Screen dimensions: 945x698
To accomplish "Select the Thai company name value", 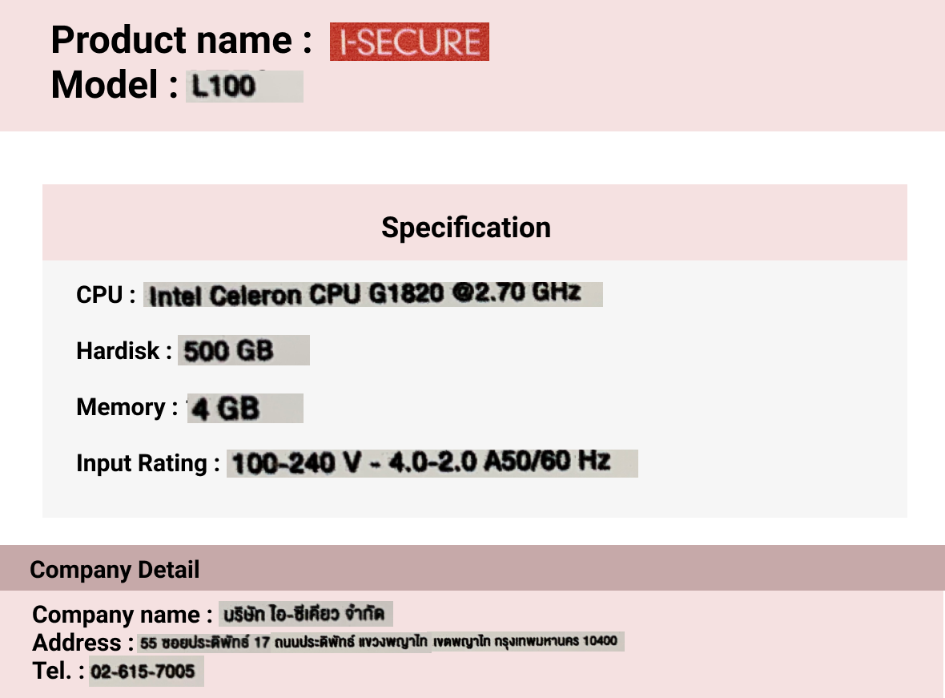I will [x=306, y=615].
